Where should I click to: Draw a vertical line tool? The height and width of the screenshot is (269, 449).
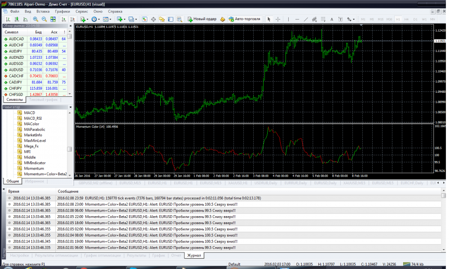click(x=288, y=19)
